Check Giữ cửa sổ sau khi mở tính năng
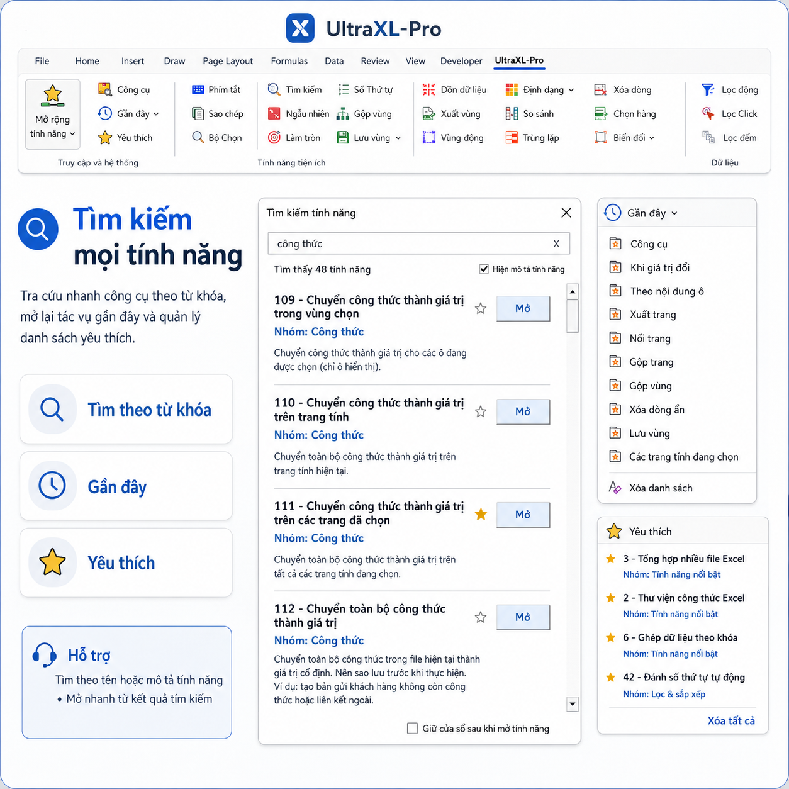789x789 pixels. click(412, 728)
